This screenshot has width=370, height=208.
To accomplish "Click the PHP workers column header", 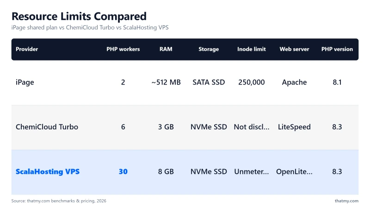I will click(x=123, y=49).
